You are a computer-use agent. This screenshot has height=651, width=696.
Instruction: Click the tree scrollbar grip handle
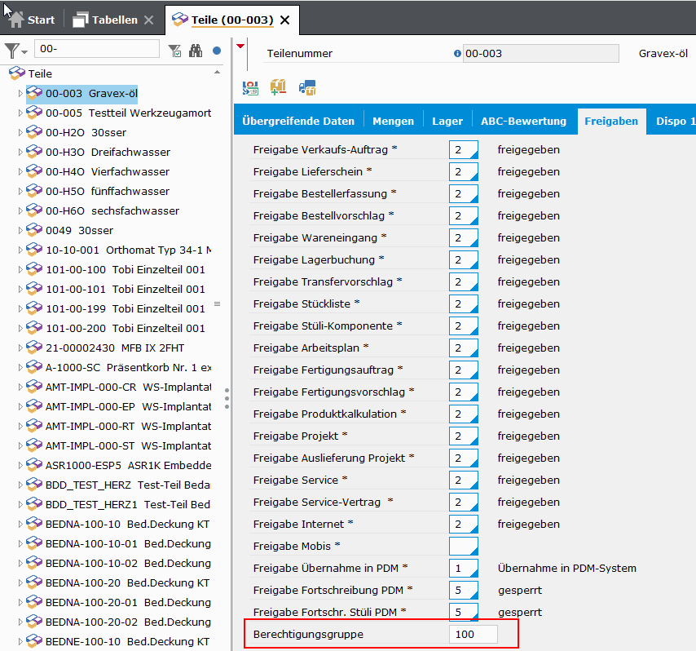tap(217, 304)
